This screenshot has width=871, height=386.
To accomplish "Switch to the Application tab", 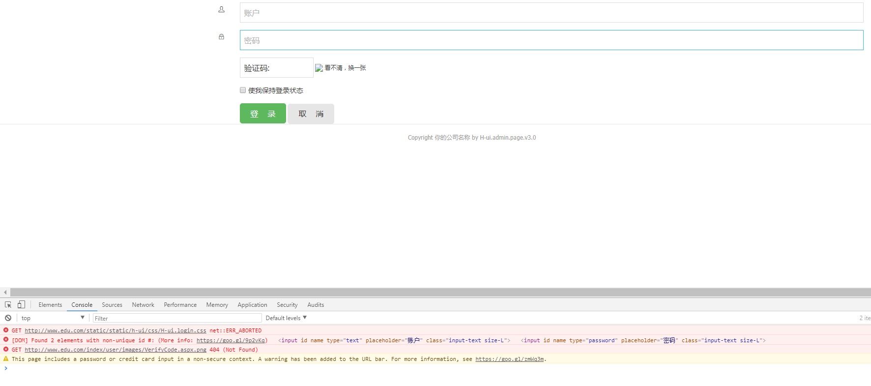I will coord(252,305).
